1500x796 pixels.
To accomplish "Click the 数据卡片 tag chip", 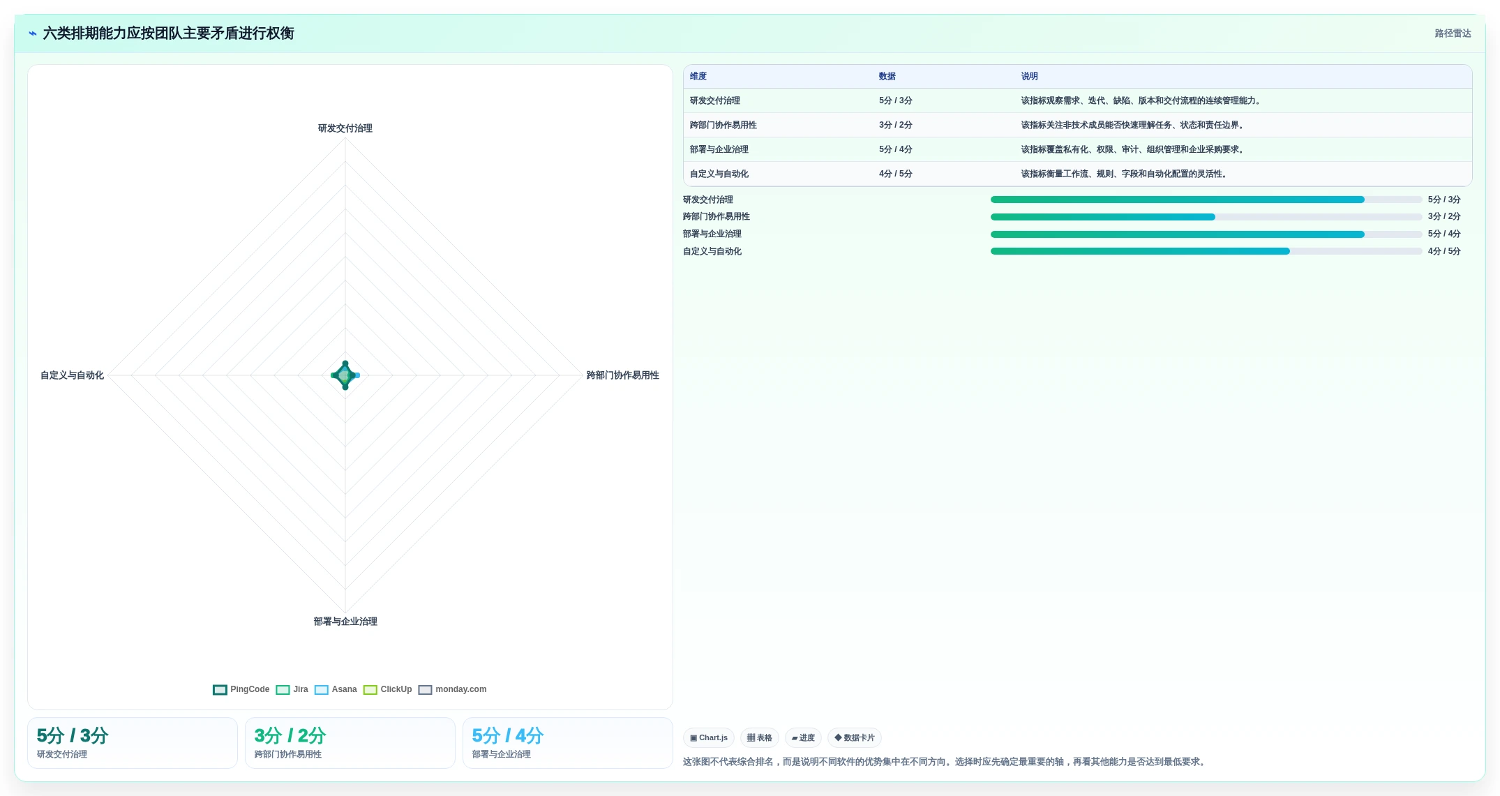I will coord(855,738).
